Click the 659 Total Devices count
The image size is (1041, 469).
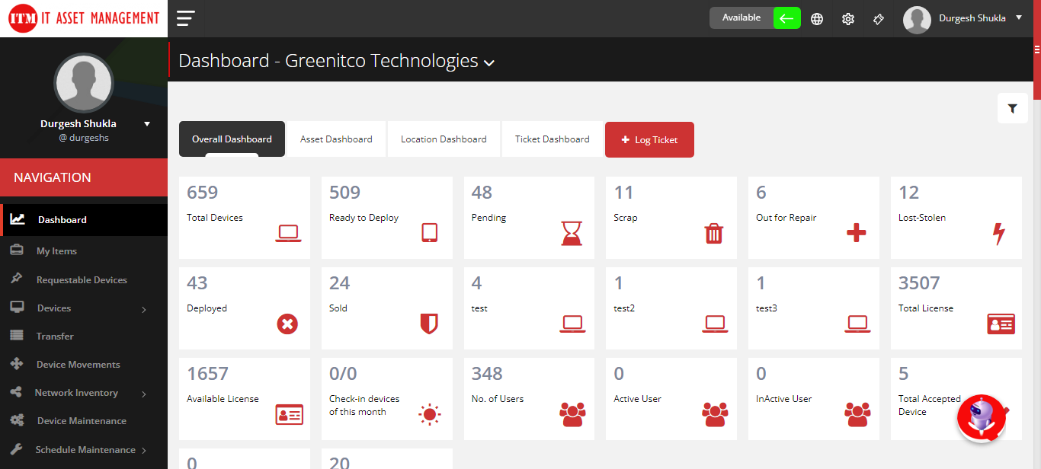coord(202,193)
